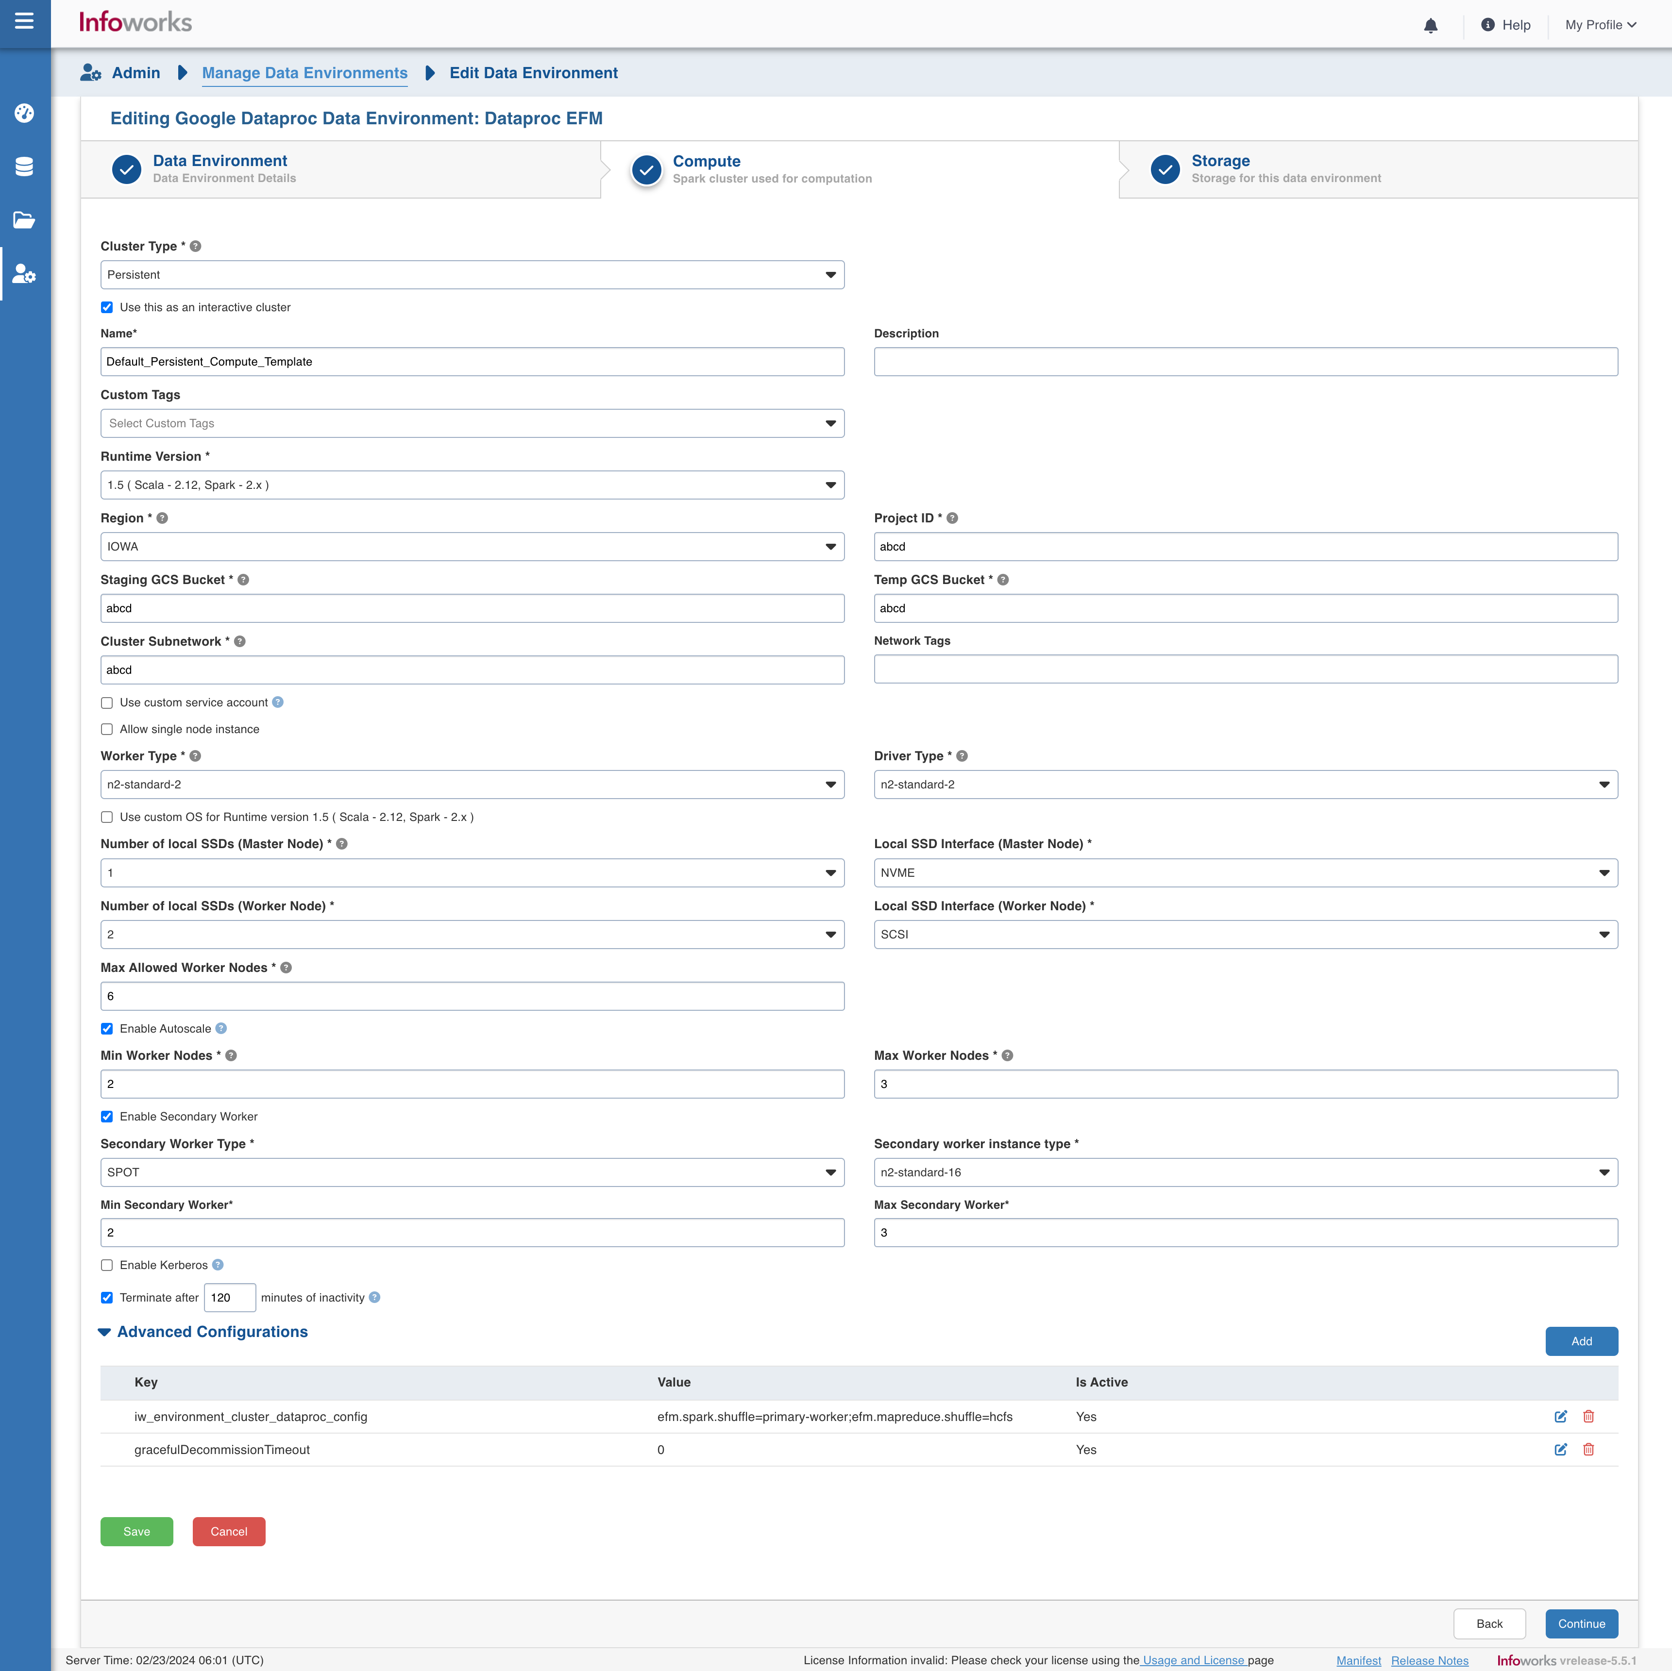The height and width of the screenshot is (1671, 1672).
Task: Click the Staging GCS Bucket help icon
Action: coord(243,580)
